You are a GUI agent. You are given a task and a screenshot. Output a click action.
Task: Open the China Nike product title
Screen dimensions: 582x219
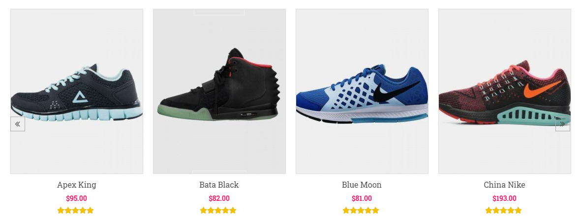click(504, 185)
